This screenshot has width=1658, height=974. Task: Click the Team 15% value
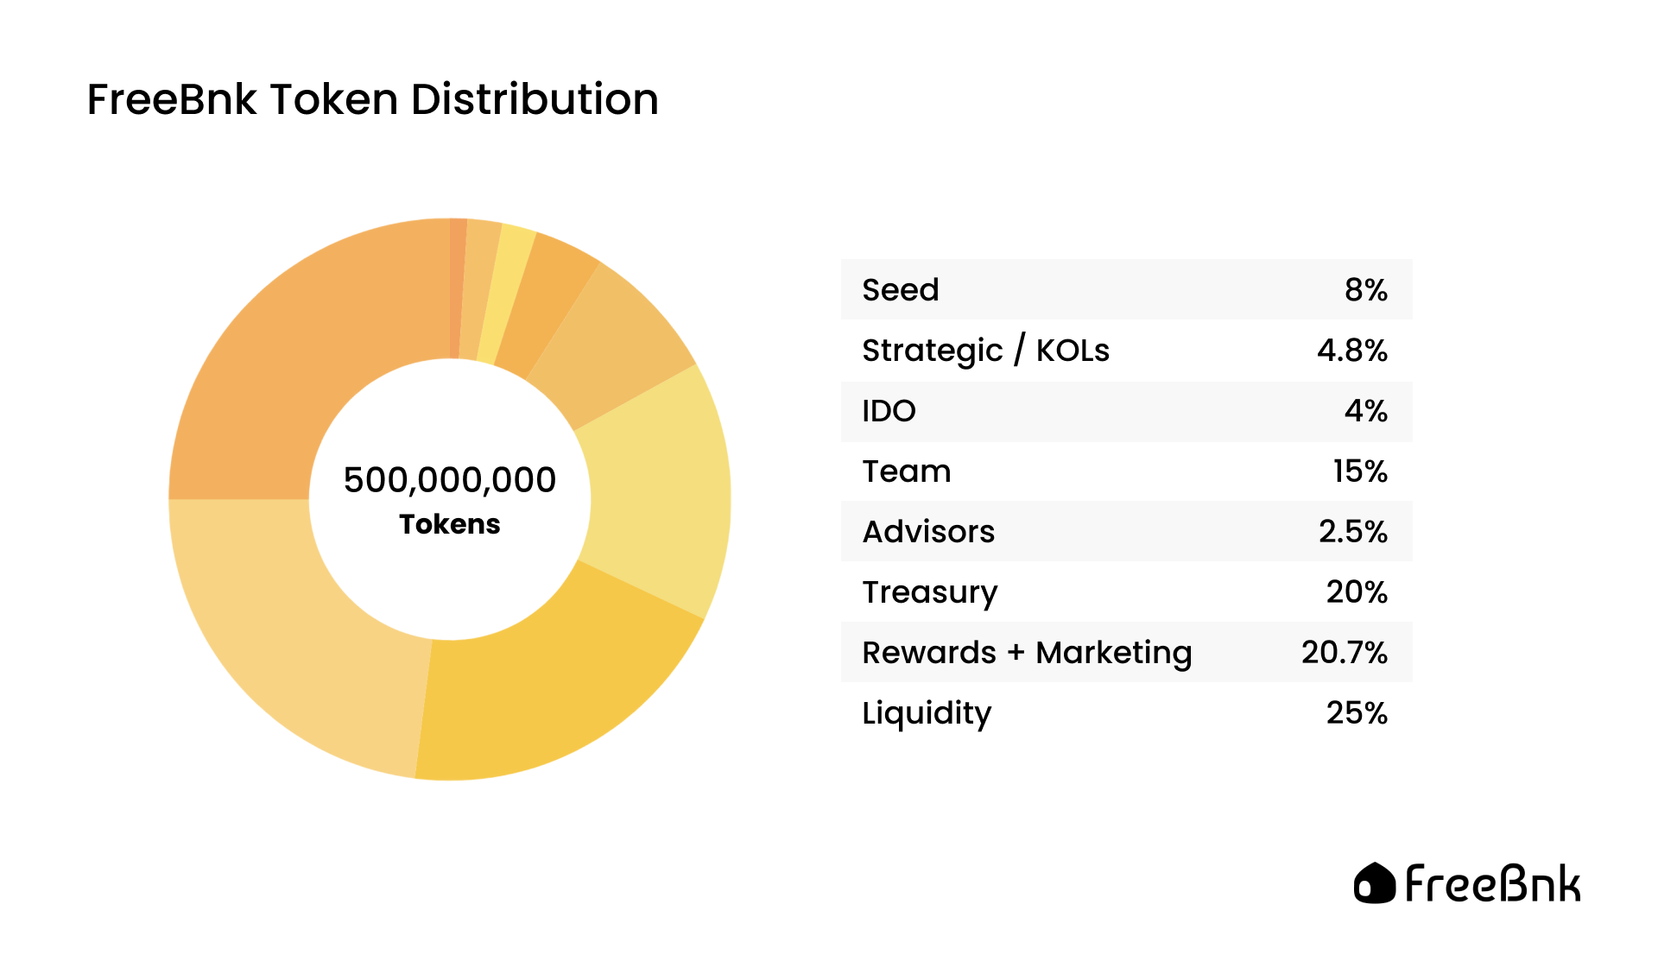coord(1359,471)
